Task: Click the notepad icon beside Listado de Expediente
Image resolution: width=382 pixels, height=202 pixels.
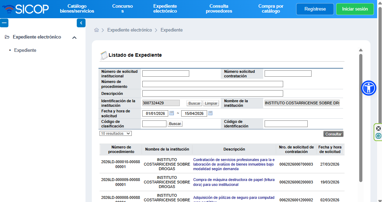Action: tap(103, 54)
